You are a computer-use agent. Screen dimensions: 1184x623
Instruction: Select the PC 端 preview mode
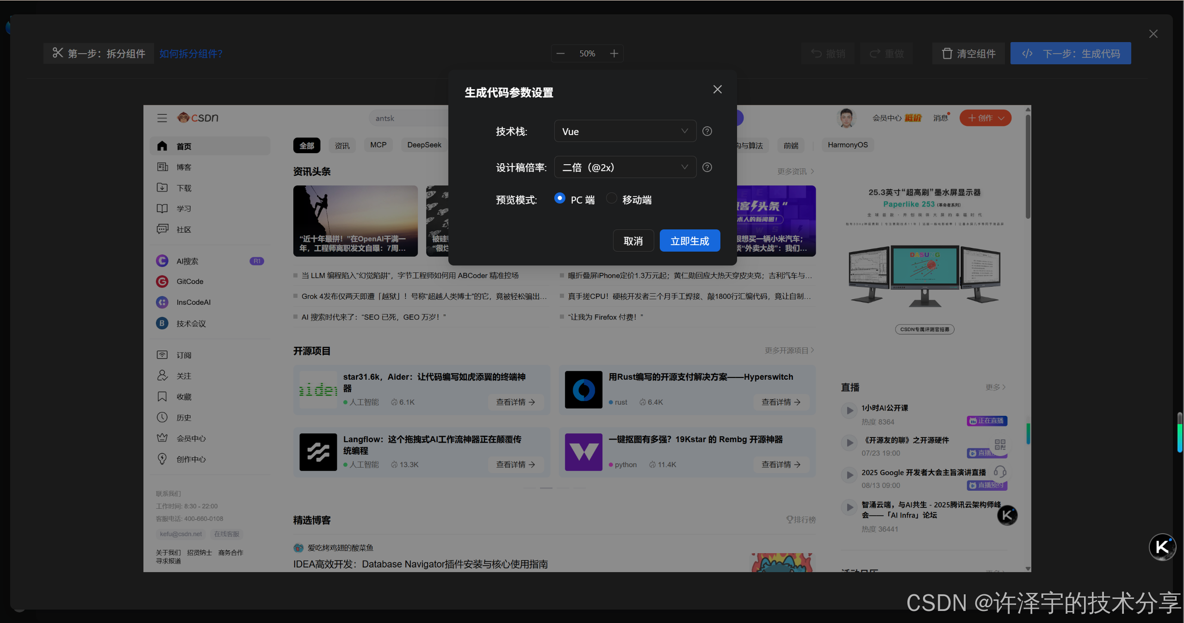point(559,198)
